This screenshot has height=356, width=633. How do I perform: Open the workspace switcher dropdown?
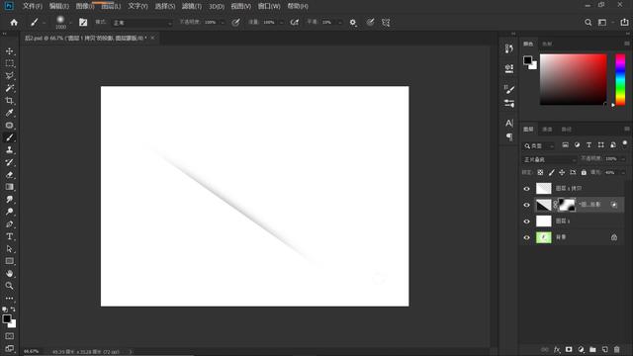click(x=604, y=23)
